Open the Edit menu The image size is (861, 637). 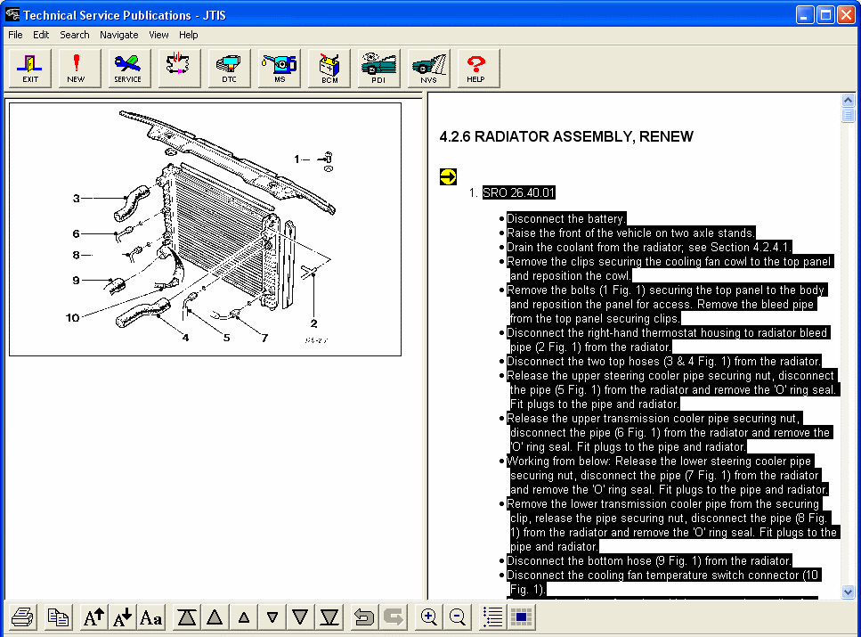41,35
